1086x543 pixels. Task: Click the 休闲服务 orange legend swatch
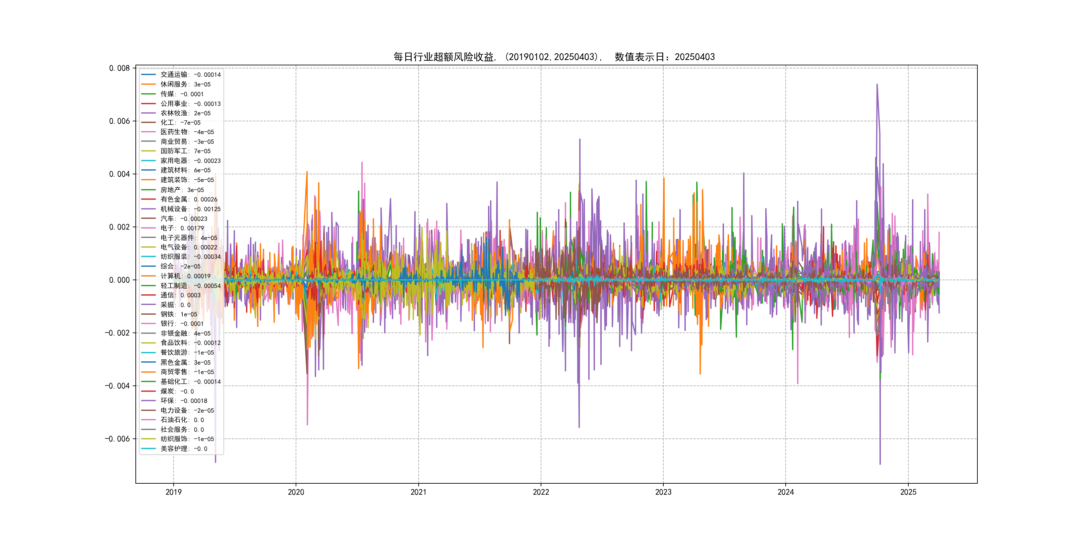pos(148,84)
